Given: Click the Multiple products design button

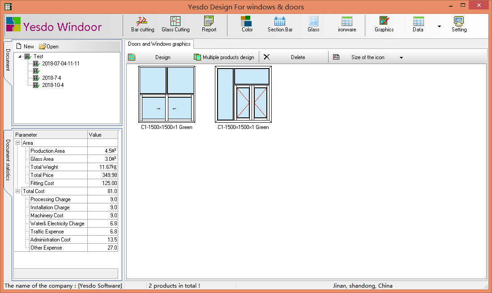Looking at the screenshot, I should tap(224, 57).
